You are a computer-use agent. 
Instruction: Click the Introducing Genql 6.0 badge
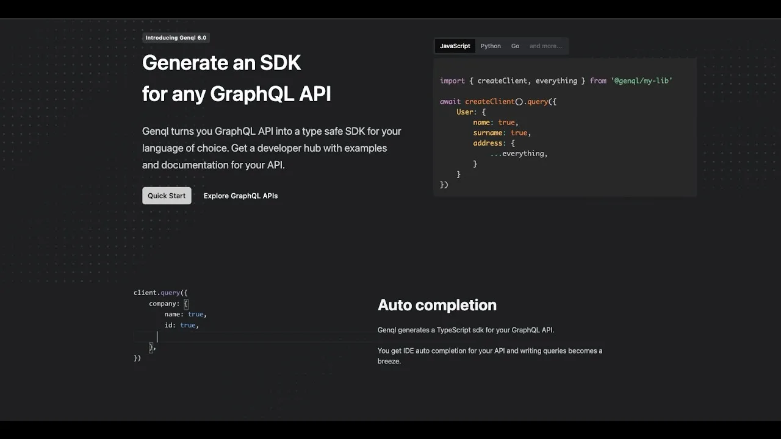click(176, 38)
